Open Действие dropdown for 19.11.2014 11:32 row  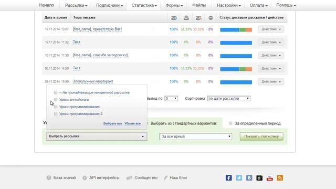tap(271, 42)
